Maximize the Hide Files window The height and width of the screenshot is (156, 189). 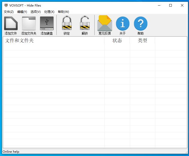coord(171,5)
